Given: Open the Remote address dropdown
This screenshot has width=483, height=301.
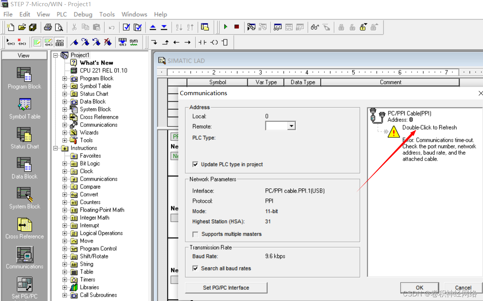Looking at the screenshot, I should [x=292, y=126].
